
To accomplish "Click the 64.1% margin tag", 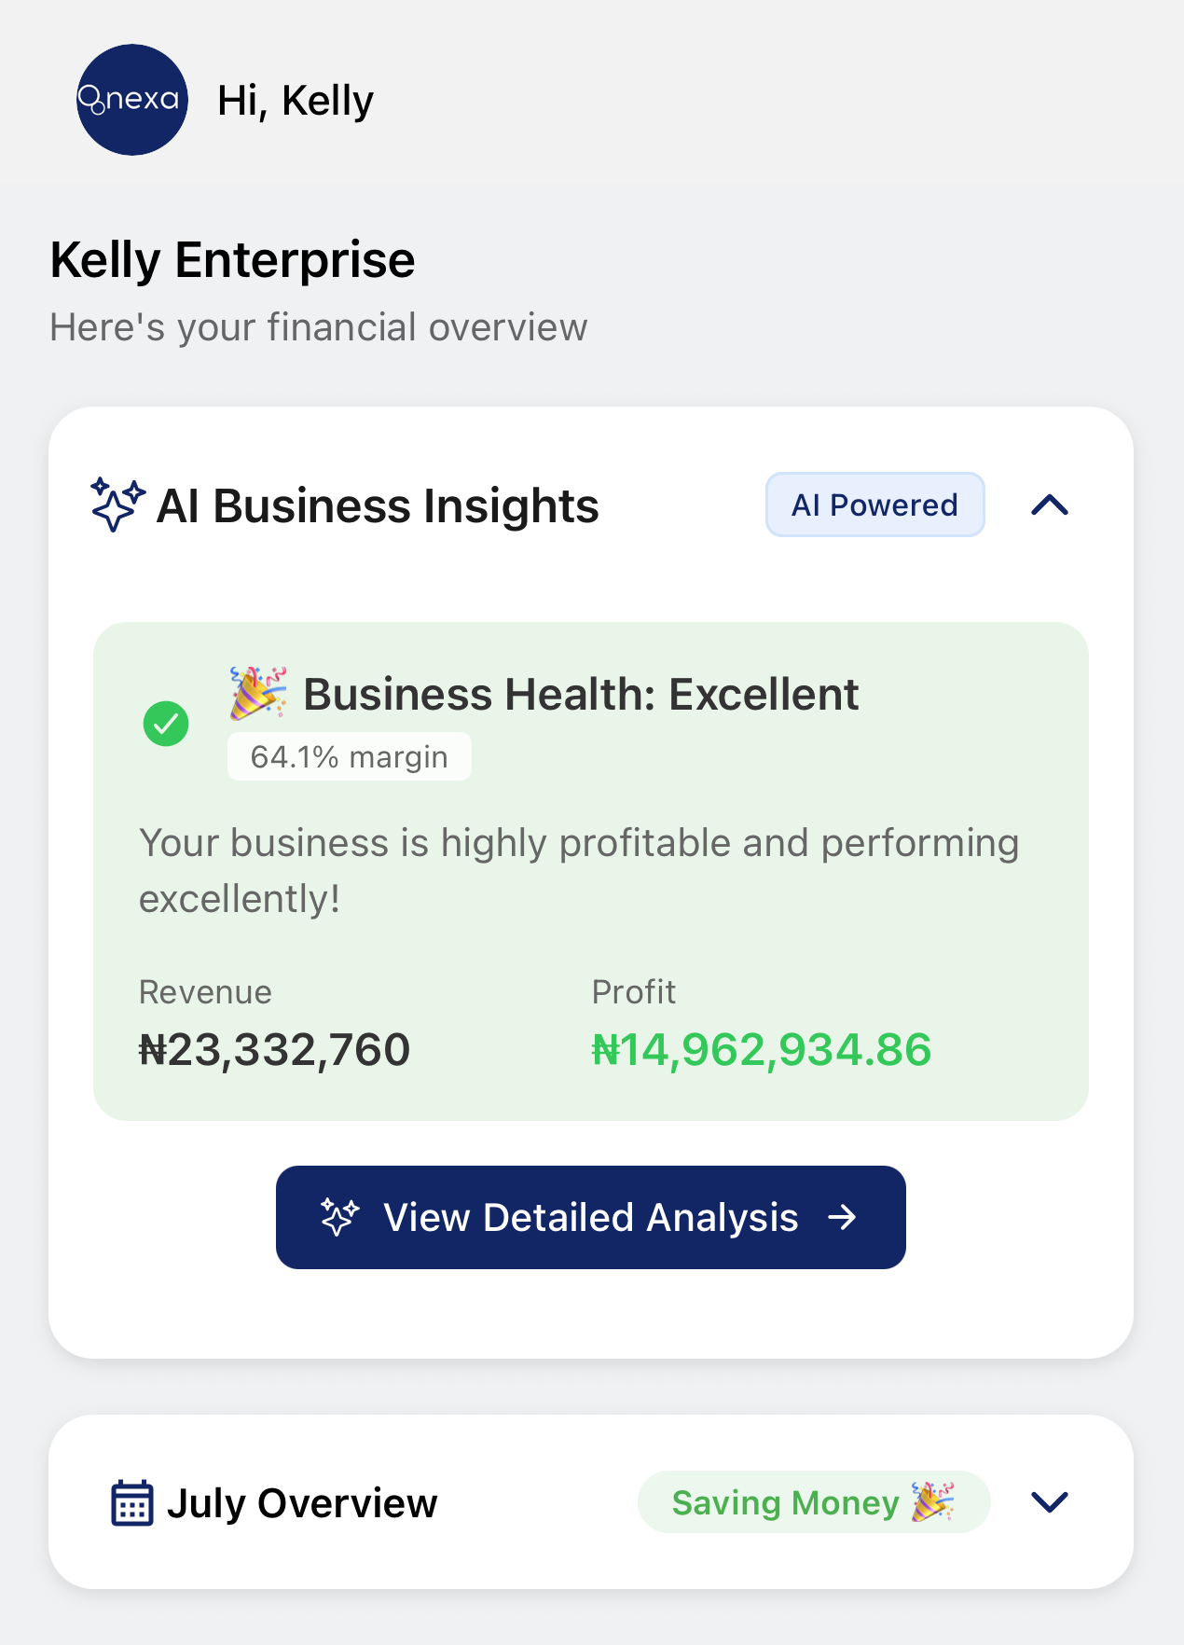I will 350,756.
